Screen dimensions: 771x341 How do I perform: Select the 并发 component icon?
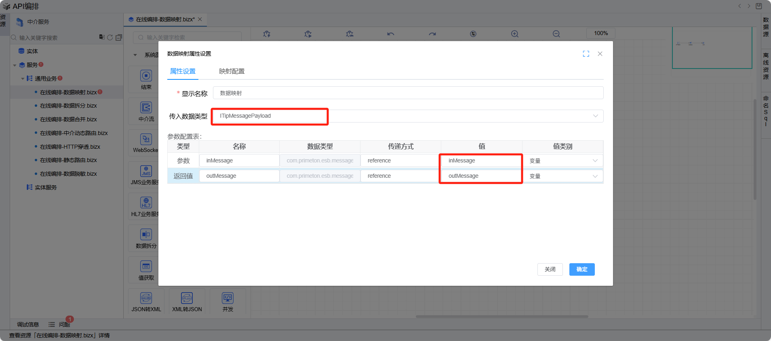[228, 298]
